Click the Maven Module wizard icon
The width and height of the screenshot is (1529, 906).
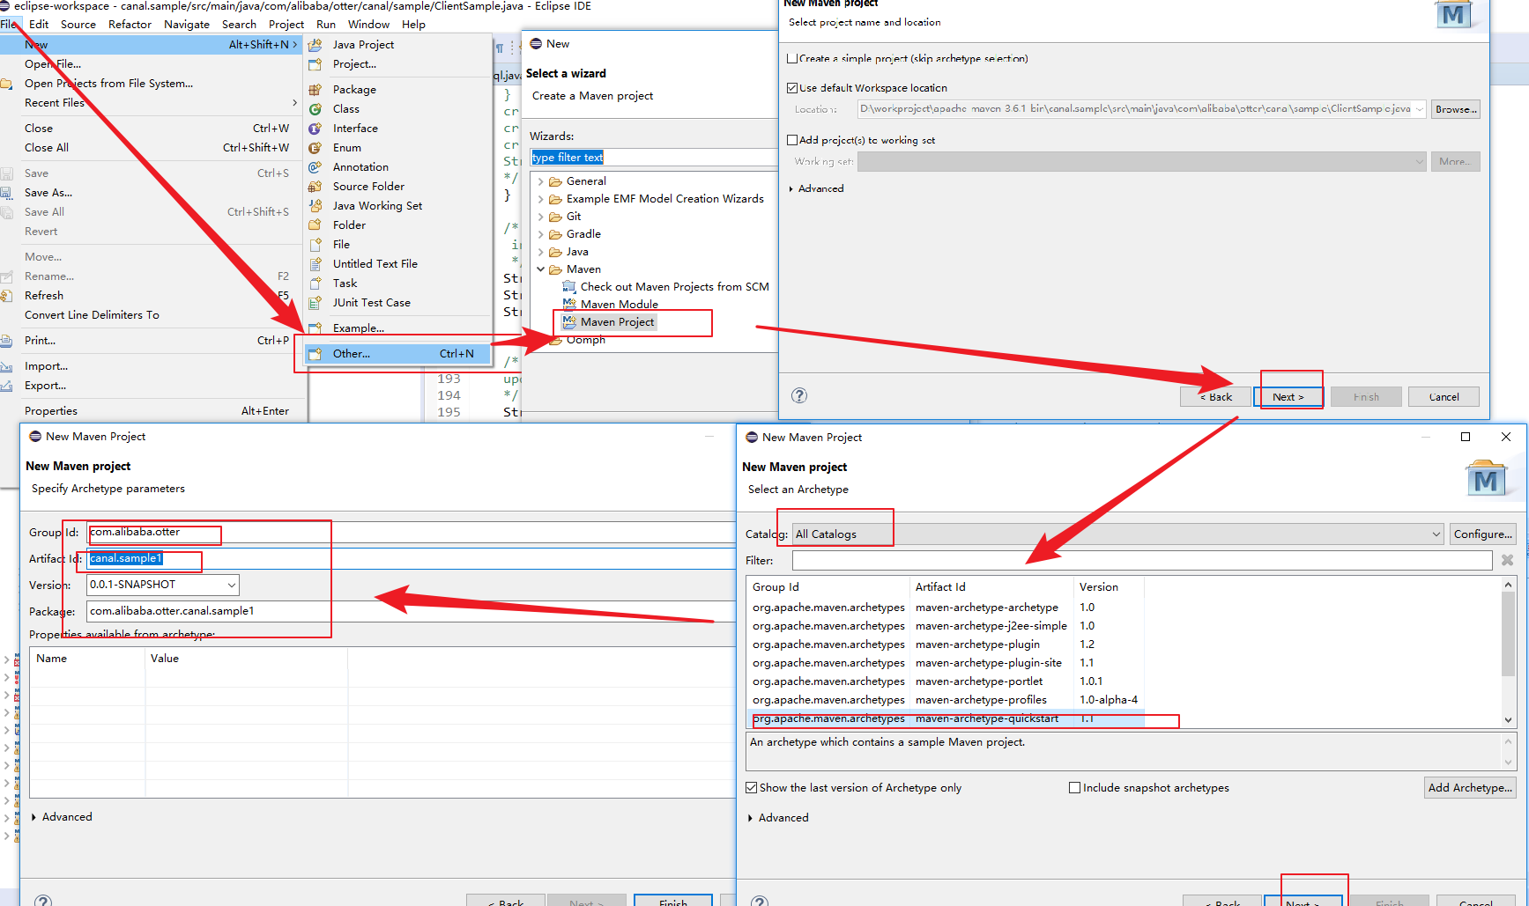(x=569, y=304)
